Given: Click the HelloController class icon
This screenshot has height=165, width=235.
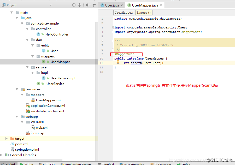Looking at the screenshot, I should point(38,34).
